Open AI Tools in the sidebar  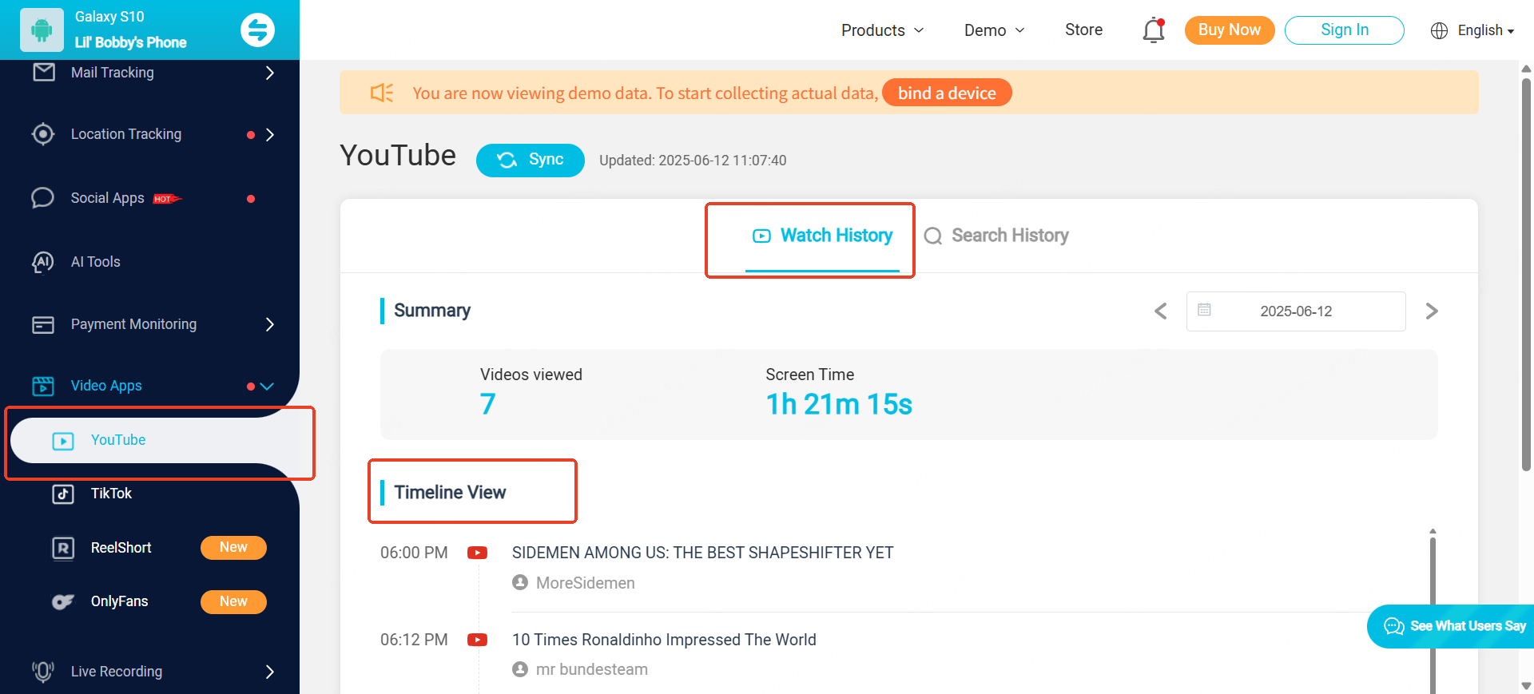click(95, 262)
